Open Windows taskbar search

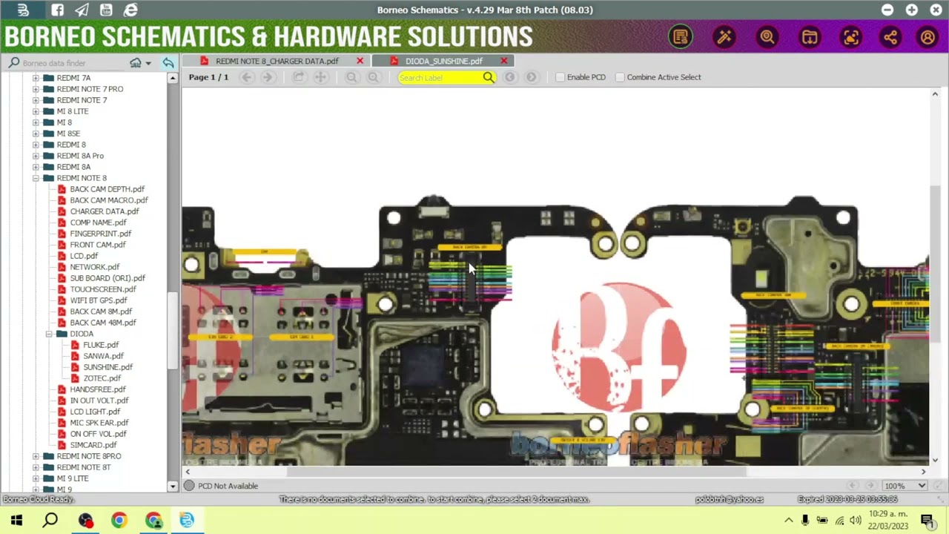coord(50,521)
